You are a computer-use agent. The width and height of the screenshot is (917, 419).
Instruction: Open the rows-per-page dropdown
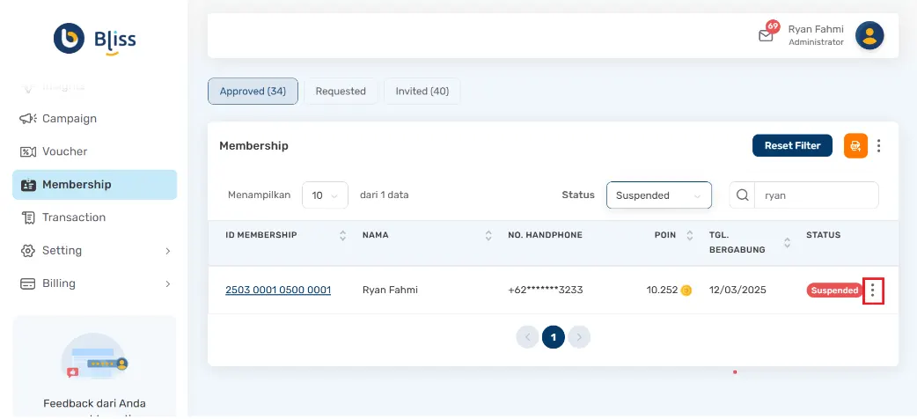tap(324, 195)
